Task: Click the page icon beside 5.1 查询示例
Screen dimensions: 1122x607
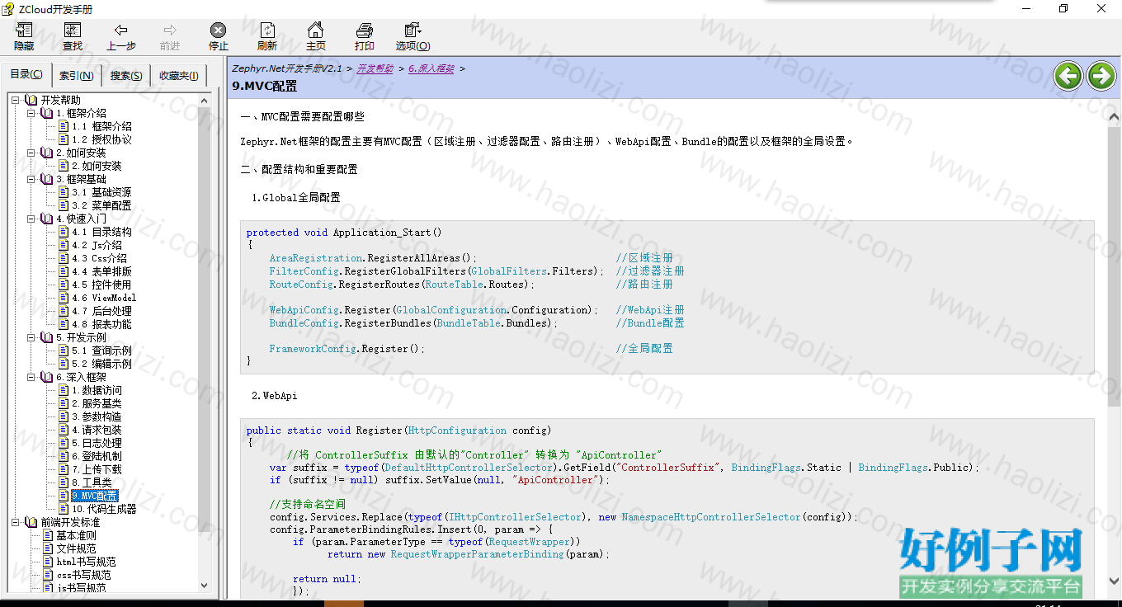Action: coord(63,351)
